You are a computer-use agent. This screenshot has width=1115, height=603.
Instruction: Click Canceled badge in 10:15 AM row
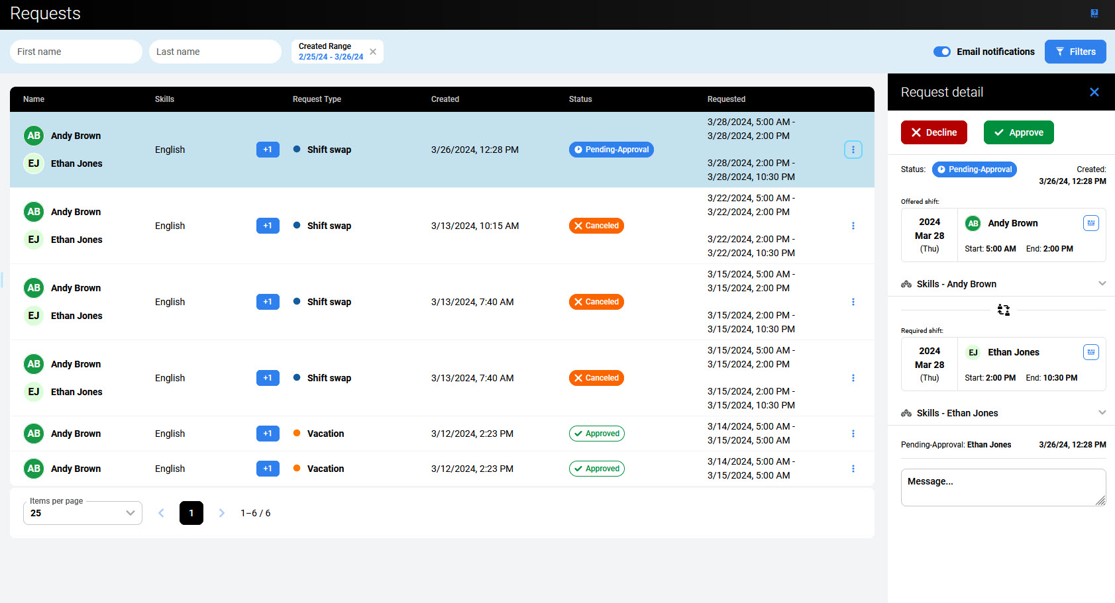tap(596, 226)
